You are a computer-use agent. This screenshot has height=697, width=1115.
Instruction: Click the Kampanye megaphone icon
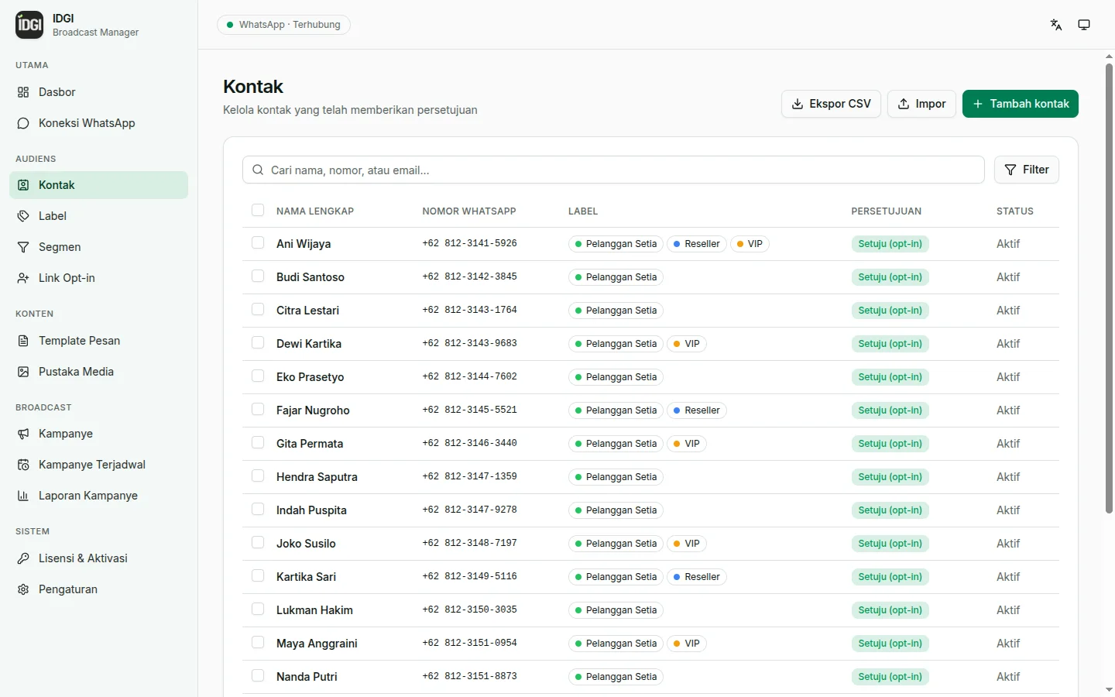pos(23,434)
